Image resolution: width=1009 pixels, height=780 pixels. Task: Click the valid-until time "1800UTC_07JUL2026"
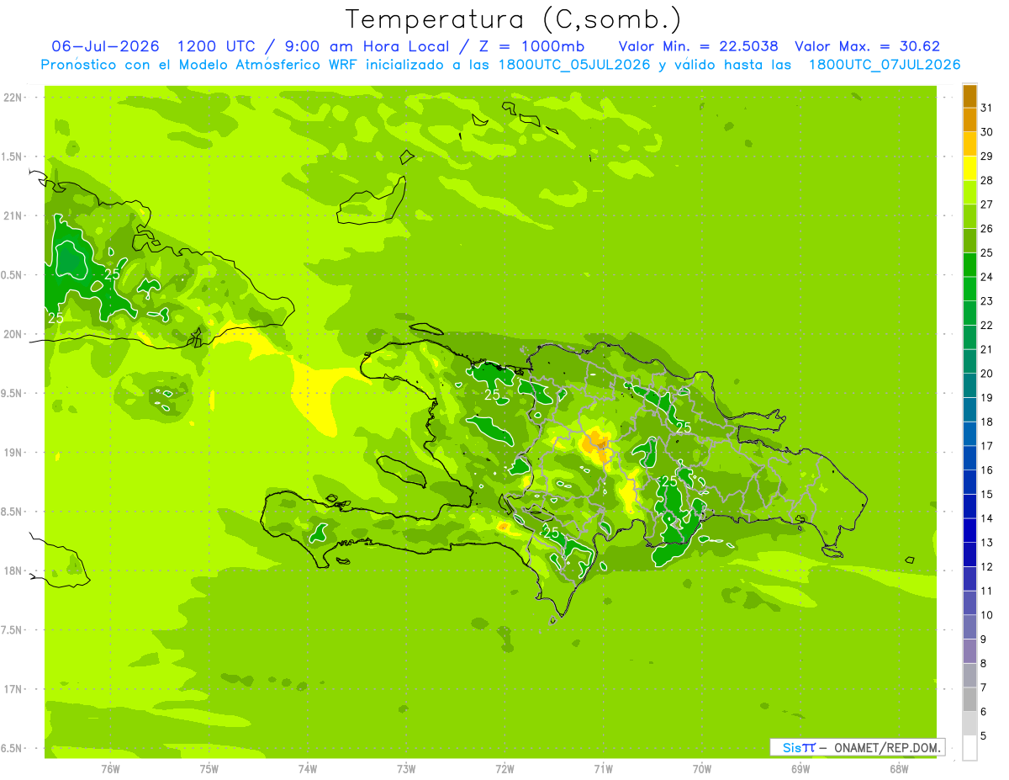point(884,65)
